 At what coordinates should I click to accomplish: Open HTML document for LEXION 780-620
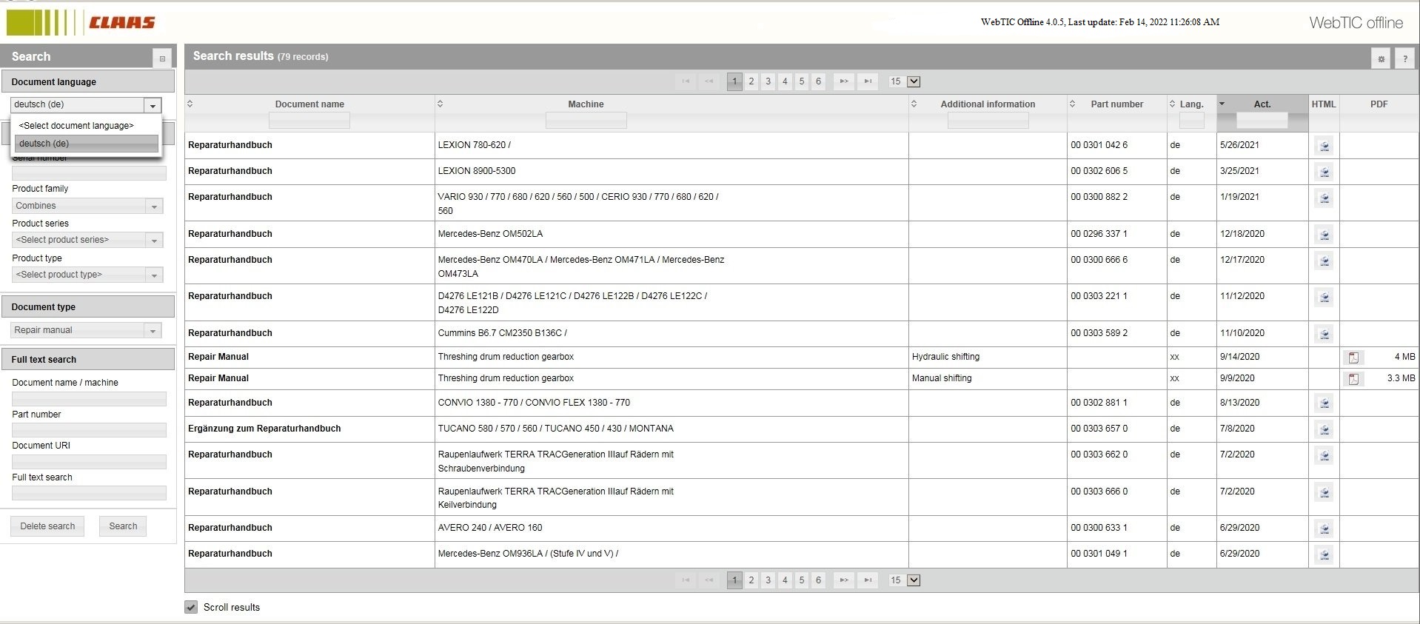[x=1324, y=147]
